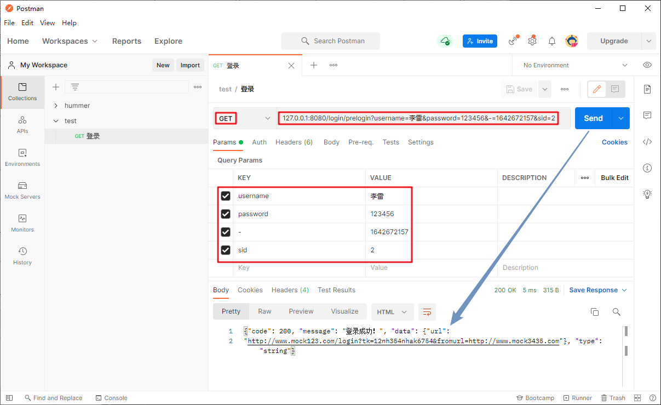
Task: Click the Search Postman box
Action: tap(330, 41)
